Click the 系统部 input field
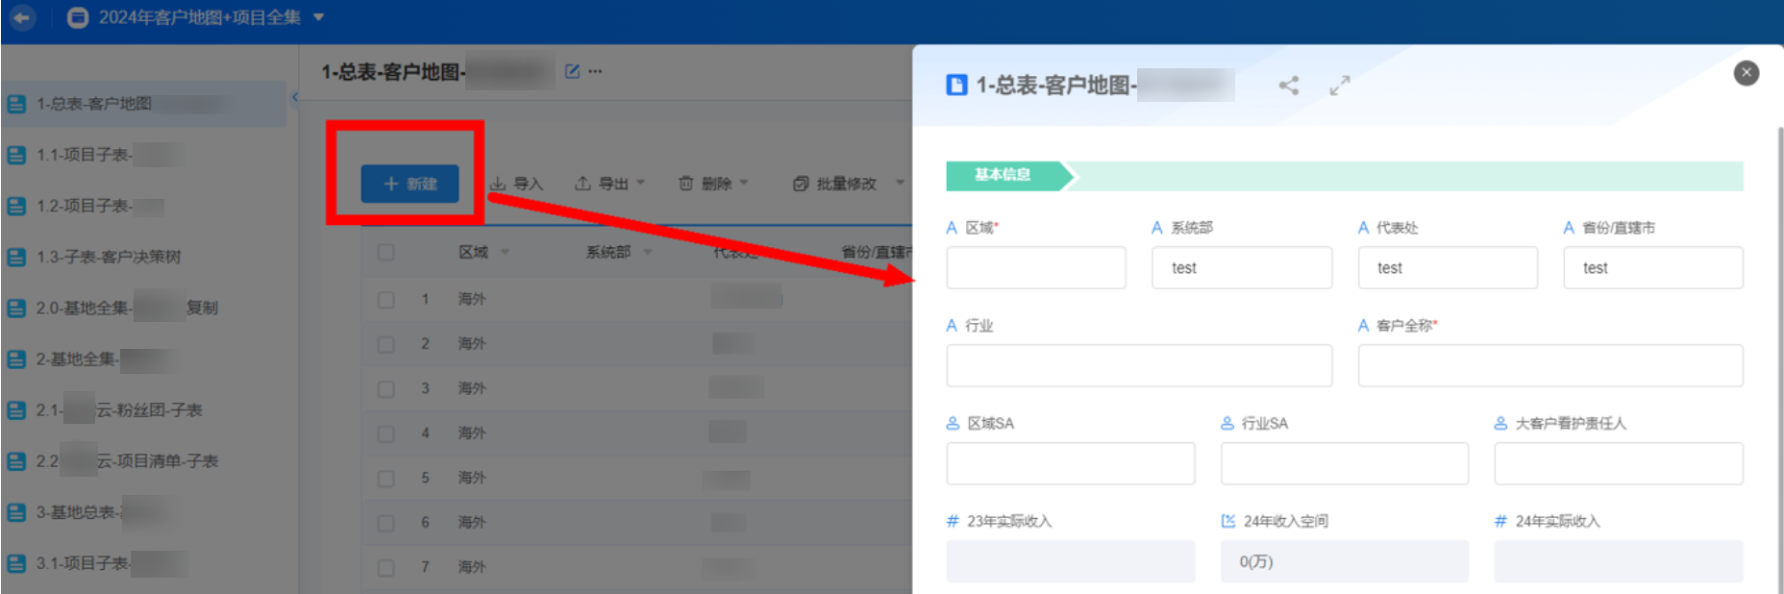The width and height of the screenshot is (1784, 594). pos(1242,268)
